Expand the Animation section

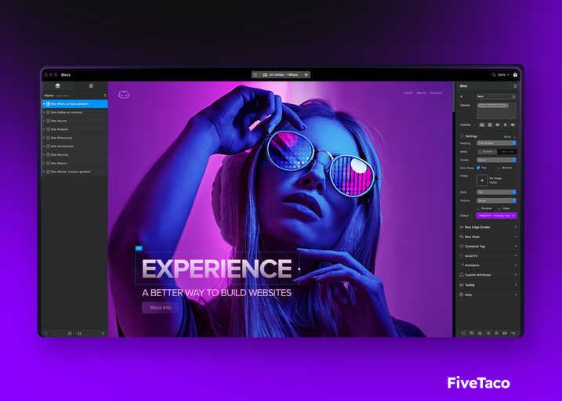click(x=488, y=266)
